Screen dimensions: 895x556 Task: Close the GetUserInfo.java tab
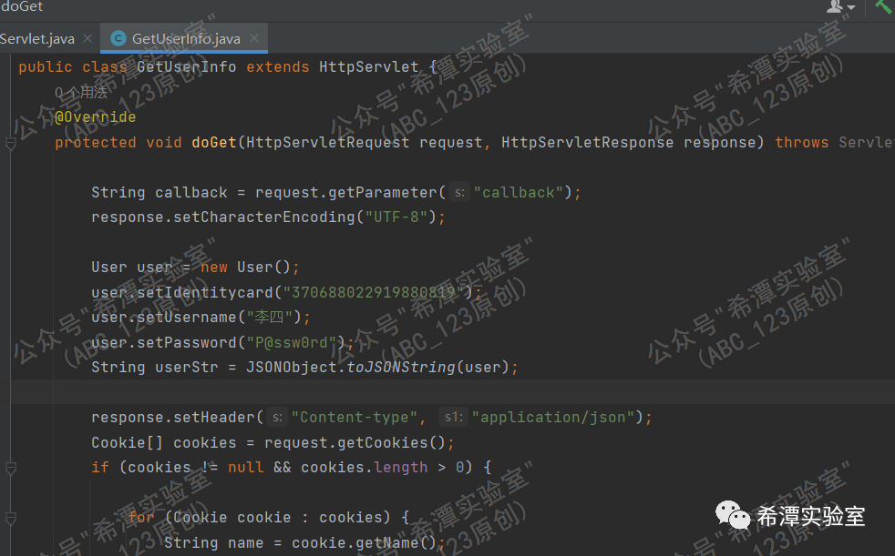click(254, 38)
